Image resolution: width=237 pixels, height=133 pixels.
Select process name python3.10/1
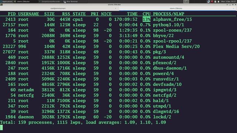[168, 25]
